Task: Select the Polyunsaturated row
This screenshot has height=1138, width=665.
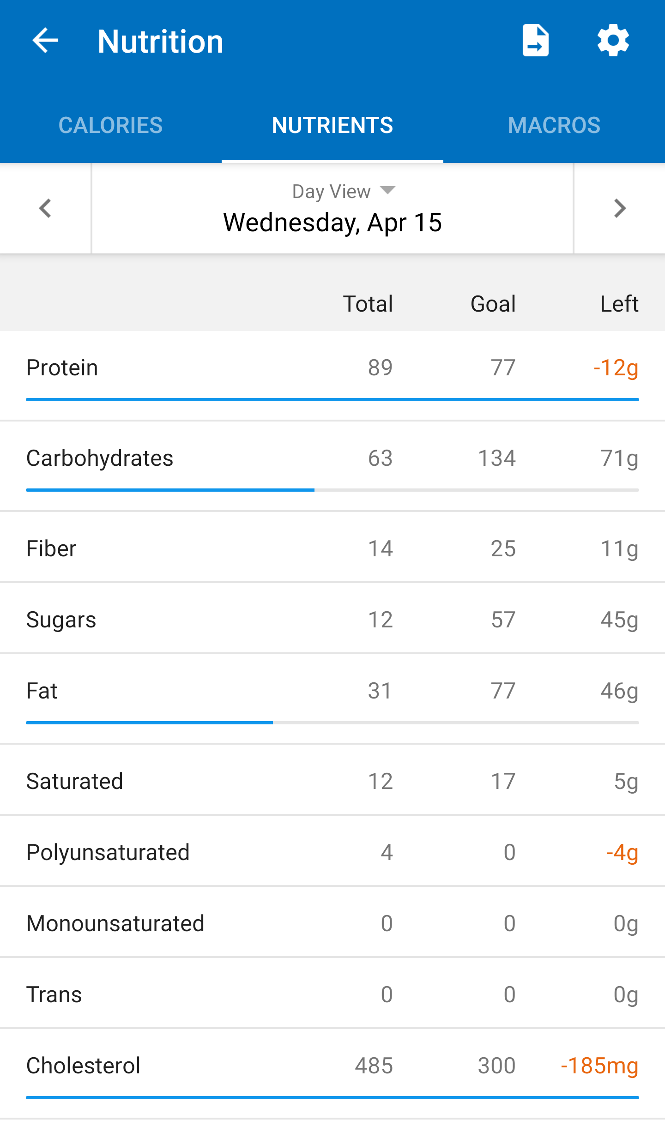Action: (332, 852)
